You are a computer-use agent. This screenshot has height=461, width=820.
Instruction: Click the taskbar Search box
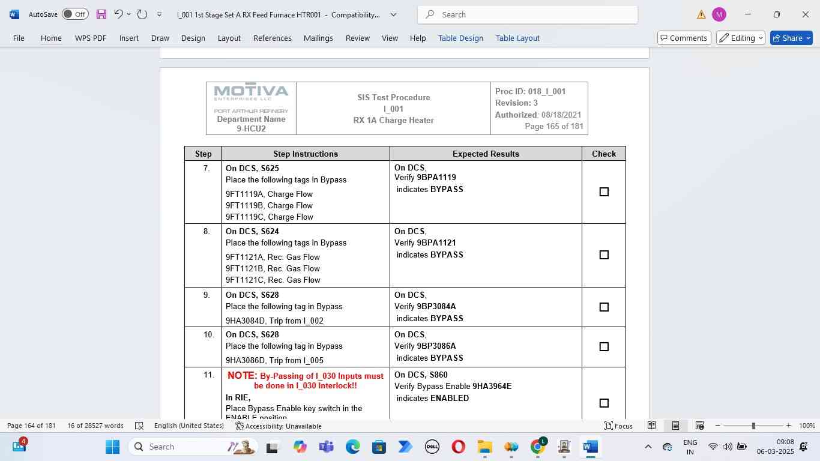(x=194, y=447)
